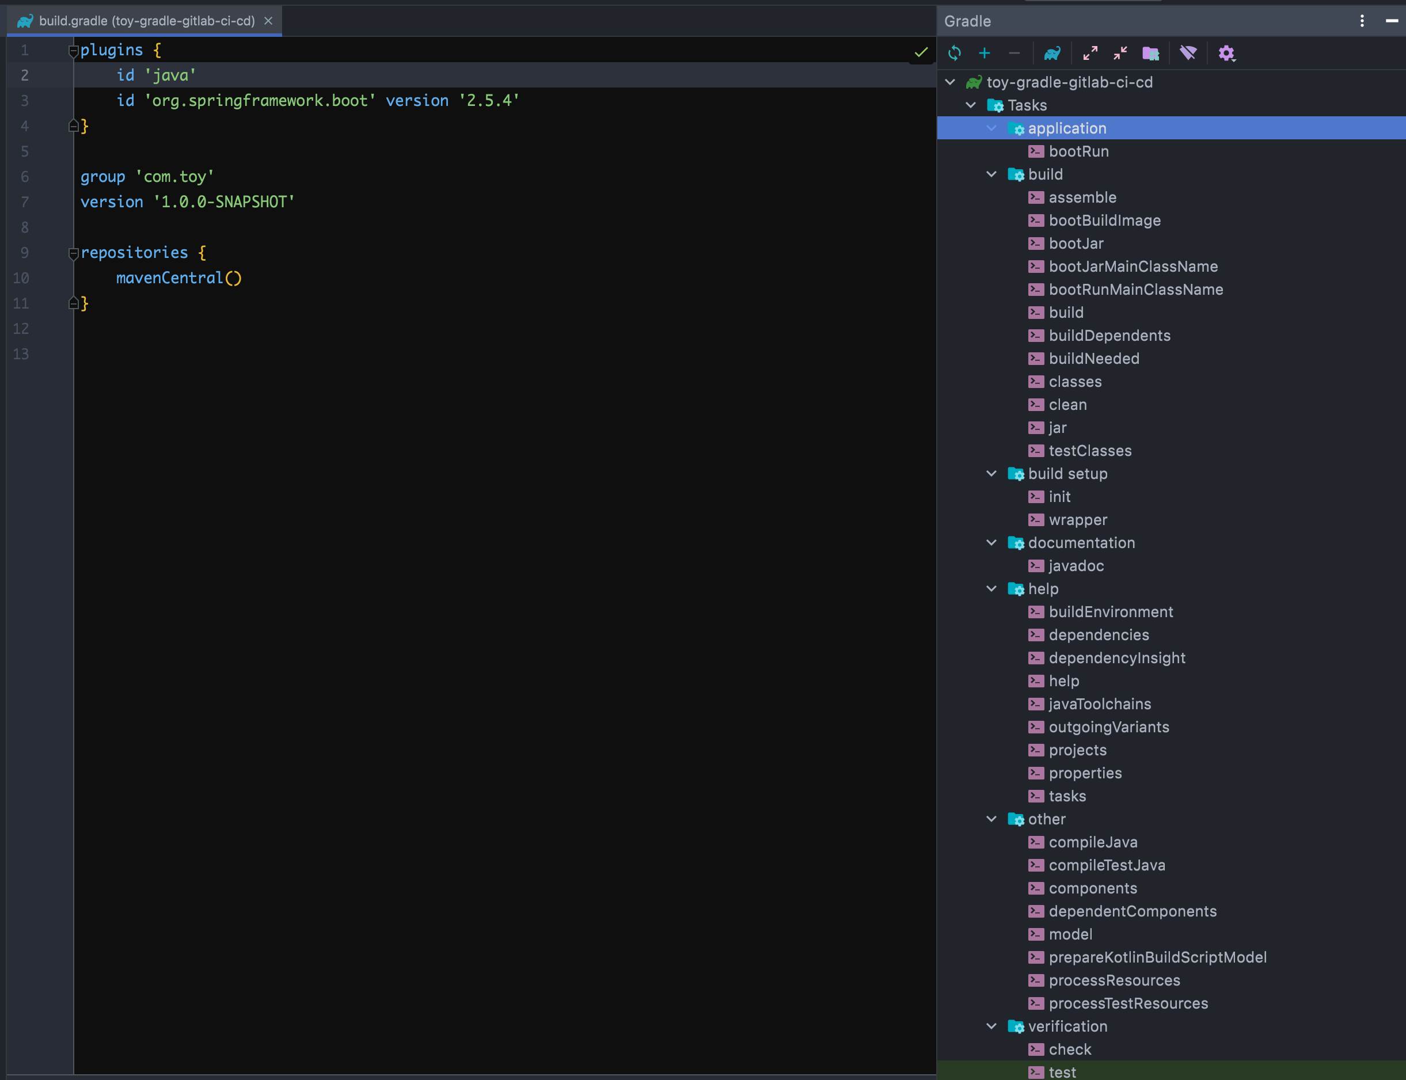Collapse all nodes in Gradle tree
Image resolution: width=1406 pixels, height=1080 pixels.
1120,54
